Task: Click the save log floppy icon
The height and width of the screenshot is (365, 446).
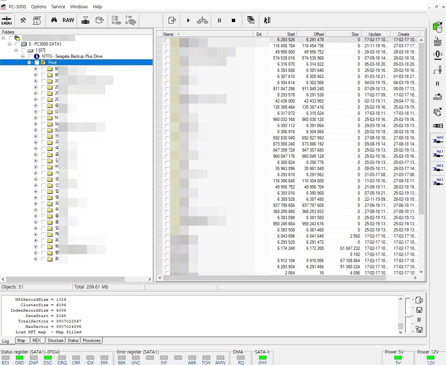Action: tap(419, 310)
